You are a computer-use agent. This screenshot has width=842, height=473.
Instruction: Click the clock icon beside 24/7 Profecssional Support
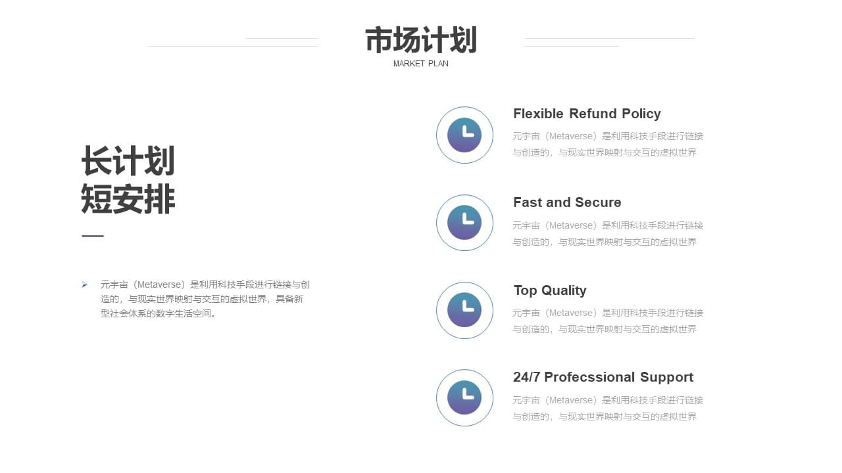(464, 397)
